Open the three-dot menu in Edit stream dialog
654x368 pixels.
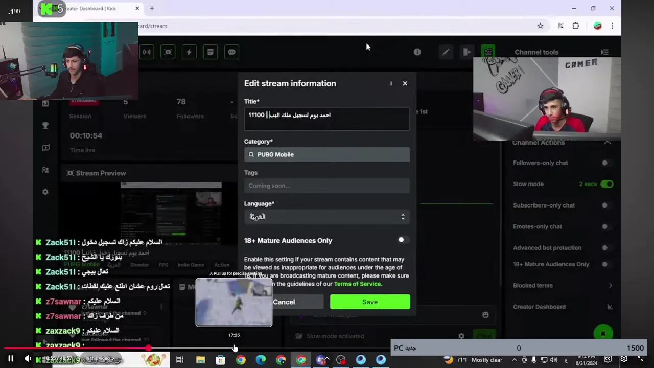tap(391, 83)
